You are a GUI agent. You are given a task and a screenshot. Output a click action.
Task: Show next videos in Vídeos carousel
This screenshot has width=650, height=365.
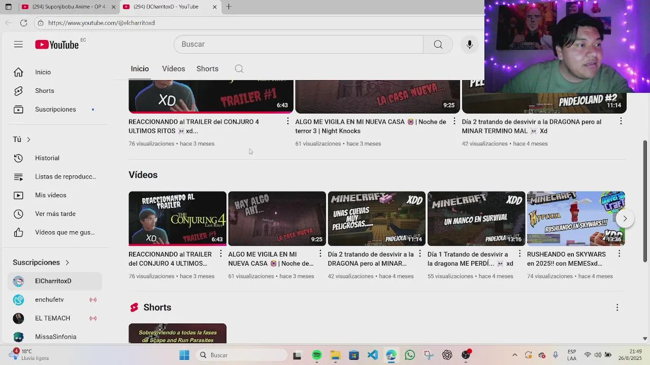(x=625, y=218)
